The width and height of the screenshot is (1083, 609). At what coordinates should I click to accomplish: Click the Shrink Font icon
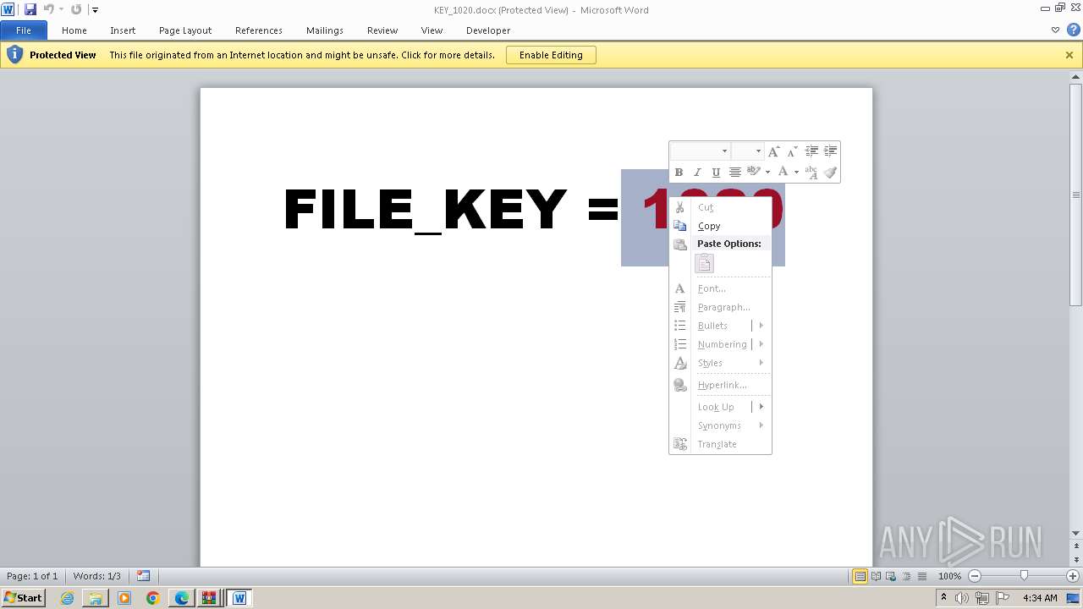click(792, 151)
